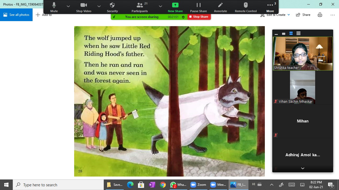Screen dimensions: 339x190
Task: Open File Explorer 'Save...' taskbar item
Action: click(x=115, y=185)
